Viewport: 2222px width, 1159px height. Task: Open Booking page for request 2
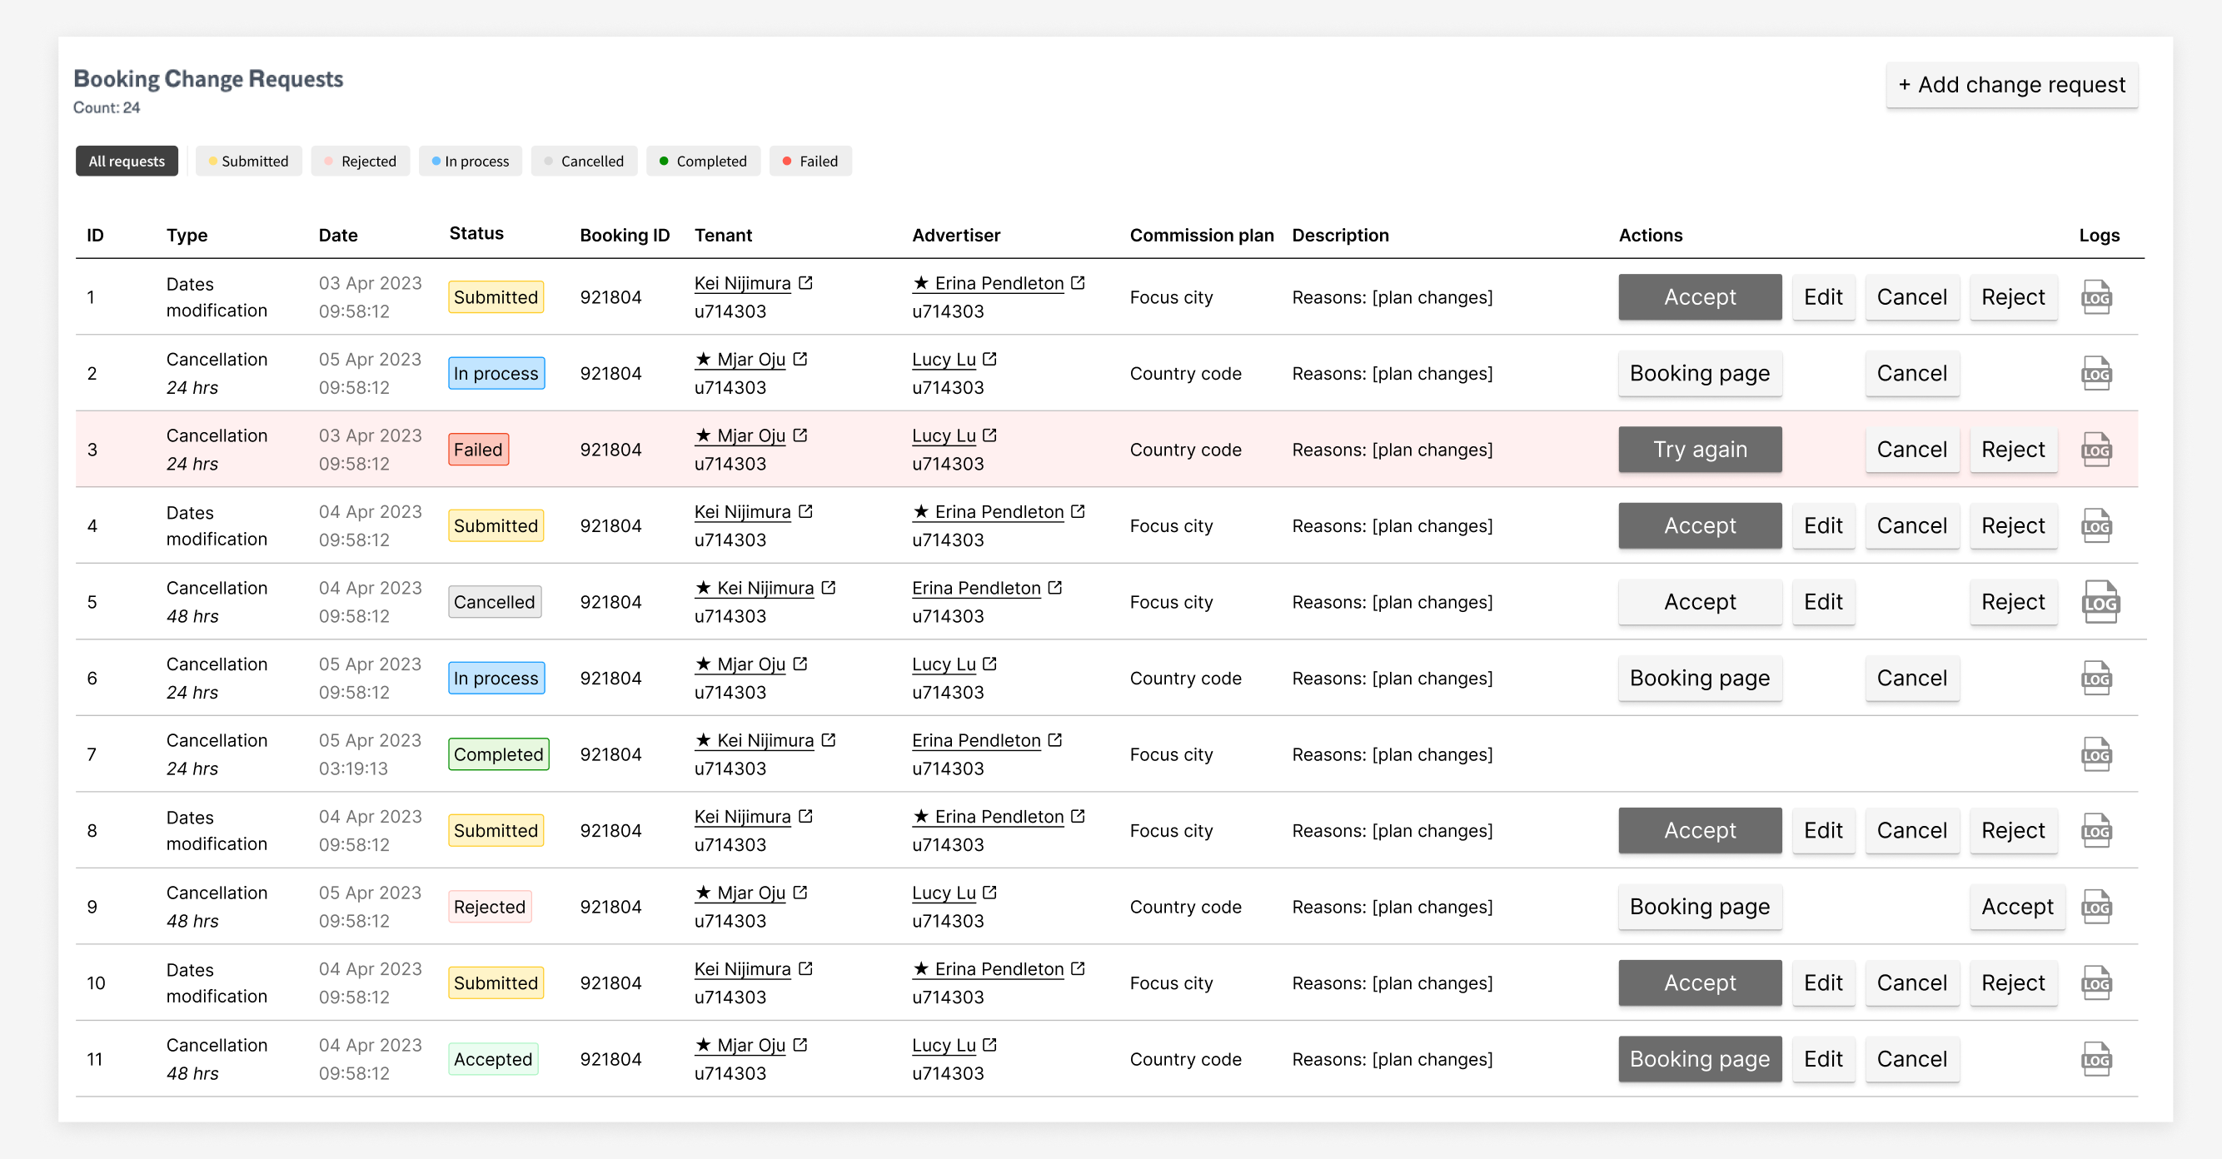coord(1699,373)
